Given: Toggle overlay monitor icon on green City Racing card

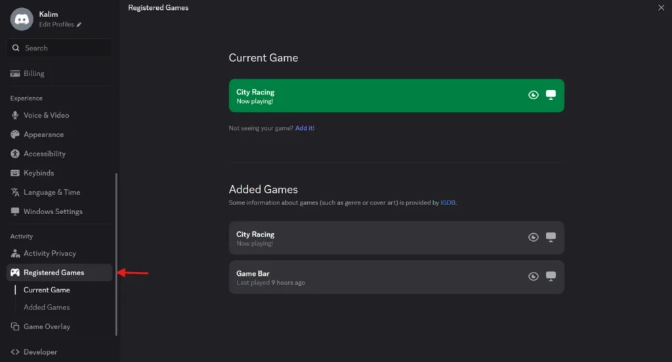Looking at the screenshot, I should [x=551, y=95].
